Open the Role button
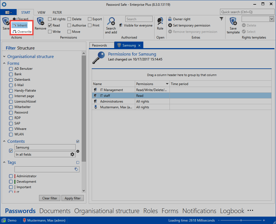 (160, 24)
